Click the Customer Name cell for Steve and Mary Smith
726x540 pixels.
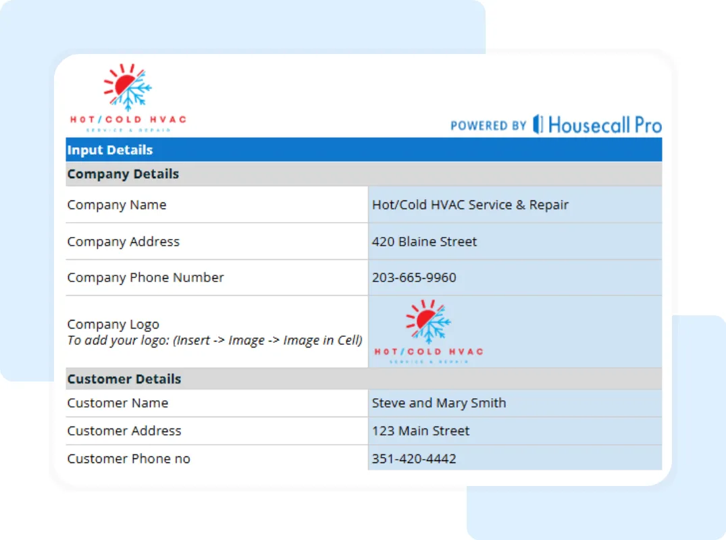[x=439, y=403]
